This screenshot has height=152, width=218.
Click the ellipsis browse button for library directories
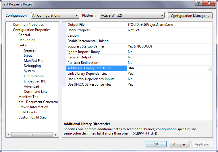210,68
